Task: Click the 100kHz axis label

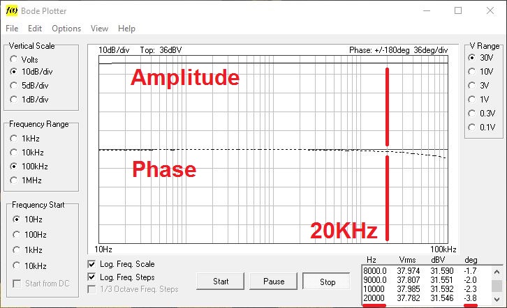Action: 443,249
